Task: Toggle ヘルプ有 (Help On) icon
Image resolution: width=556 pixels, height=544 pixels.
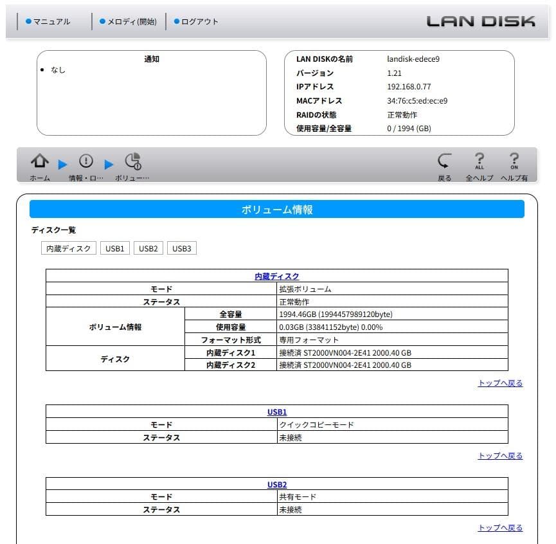Action: pos(513,162)
